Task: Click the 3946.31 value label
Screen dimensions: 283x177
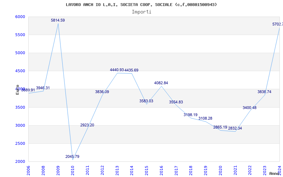Action: [43, 88]
